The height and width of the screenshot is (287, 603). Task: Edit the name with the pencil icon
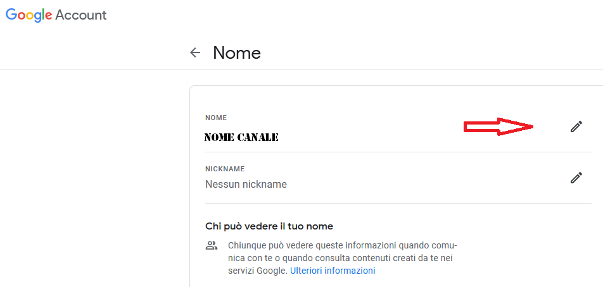576,126
